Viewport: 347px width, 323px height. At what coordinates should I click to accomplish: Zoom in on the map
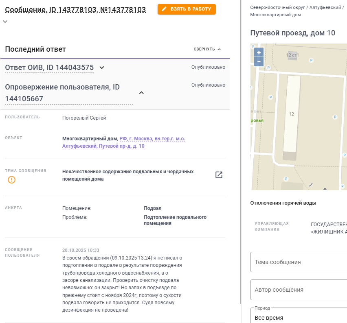pos(259,52)
